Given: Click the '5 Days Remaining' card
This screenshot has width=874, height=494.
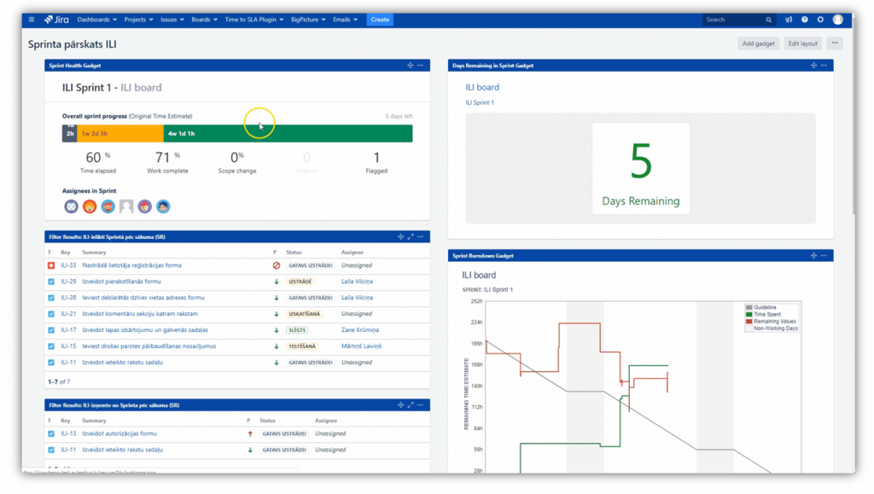Looking at the screenshot, I should coord(640,169).
